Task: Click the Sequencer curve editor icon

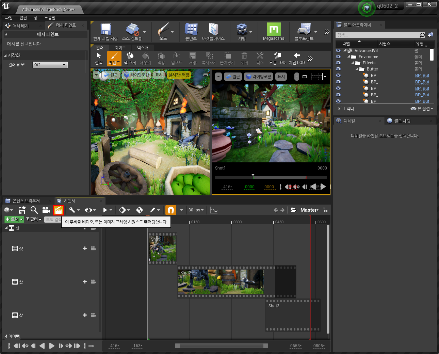Action: pos(213,210)
